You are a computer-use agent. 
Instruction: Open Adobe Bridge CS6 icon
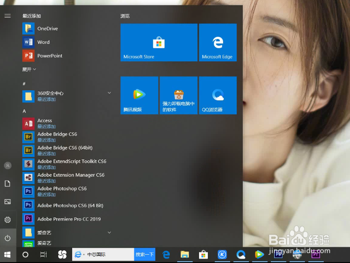click(x=28, y=137)
